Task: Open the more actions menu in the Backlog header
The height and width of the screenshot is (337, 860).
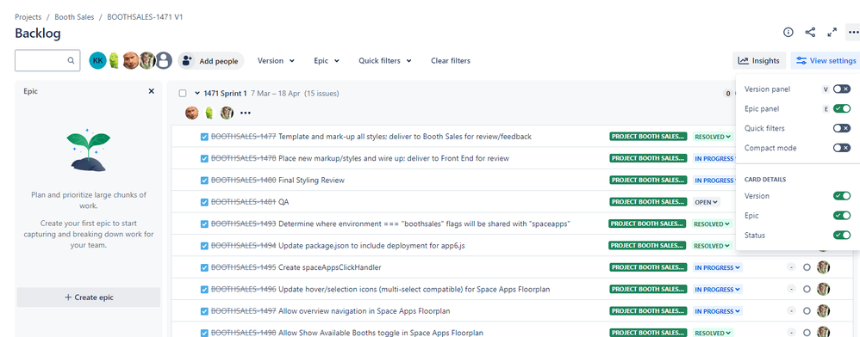Action: point(853,33)
